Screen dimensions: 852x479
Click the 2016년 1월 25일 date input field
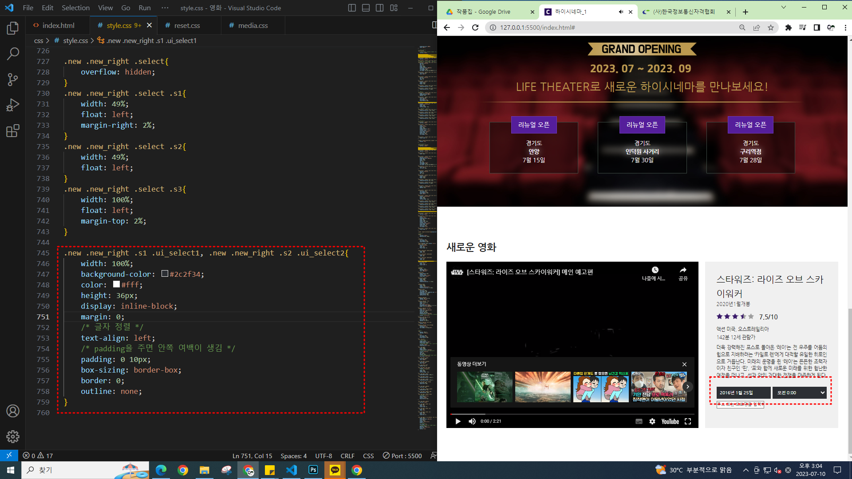pos(743,393)
